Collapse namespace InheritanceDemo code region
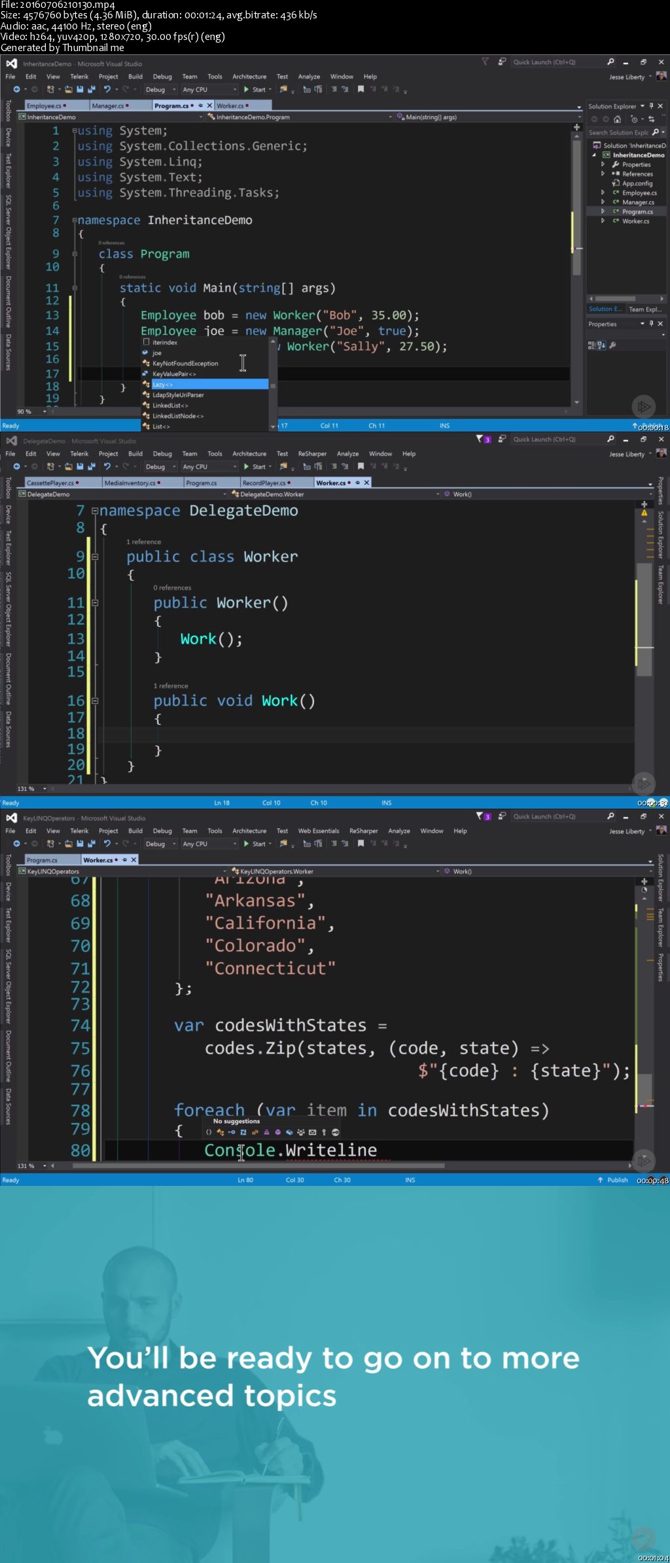This screenshot has width=670, height=1563. [x=75, y=221]
